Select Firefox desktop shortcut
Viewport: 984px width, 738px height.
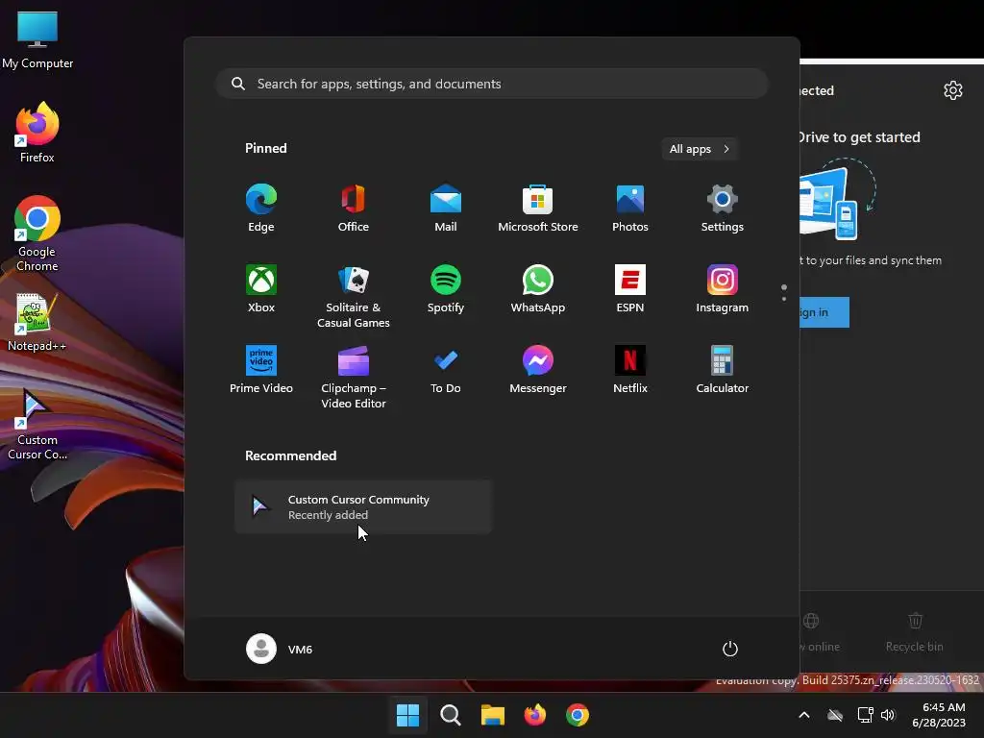(x=37, y=133)
